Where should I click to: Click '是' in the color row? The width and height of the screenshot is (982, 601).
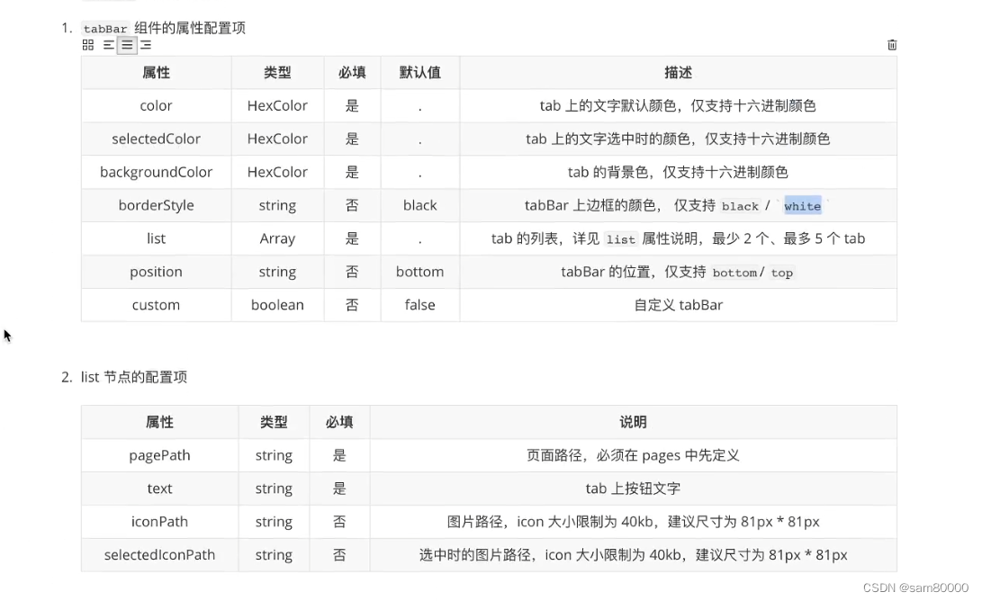[352, 106]
